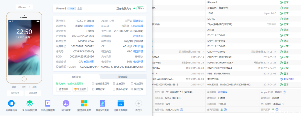This screenshot has width=301, height=116.
Task: Click the FG95136A1HSFW5WBA cell in report
Action: point(220,62)
